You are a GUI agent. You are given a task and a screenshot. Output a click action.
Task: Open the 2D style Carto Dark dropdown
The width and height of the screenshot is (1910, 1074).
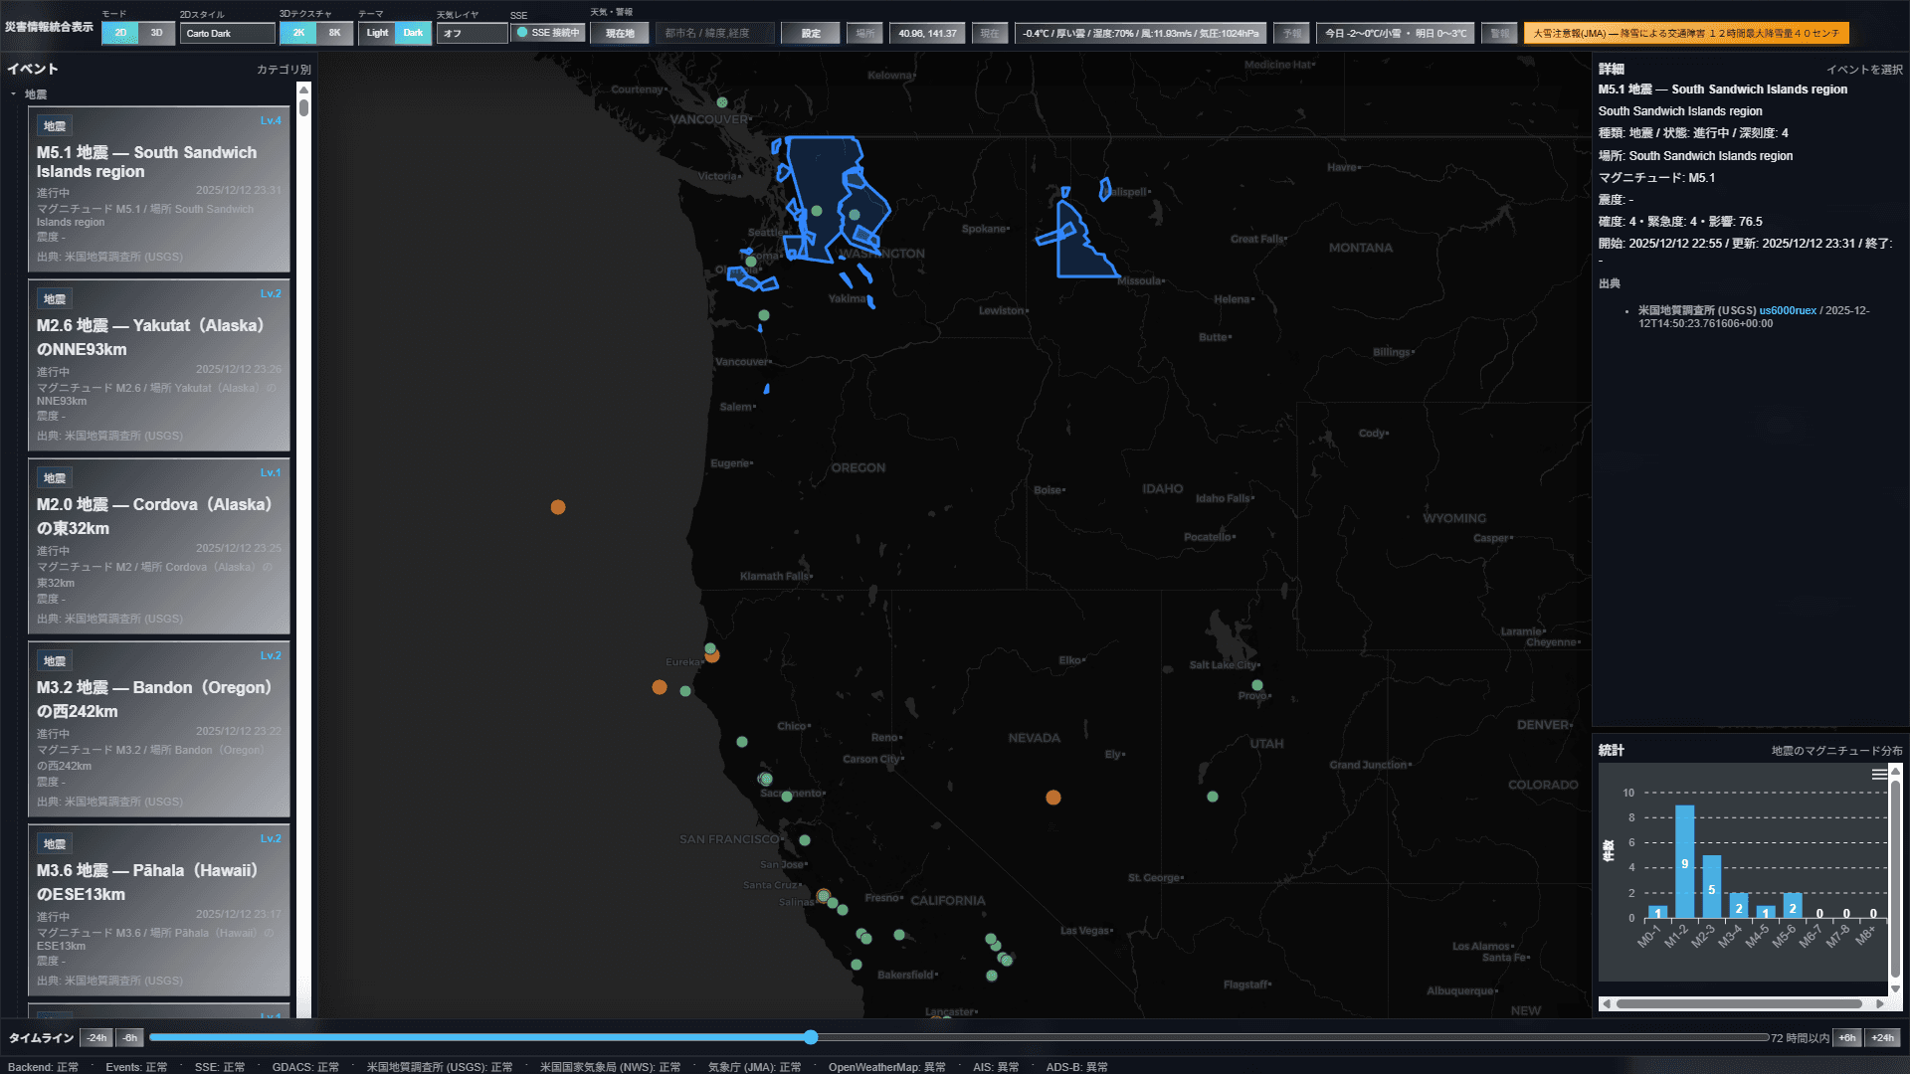tap(228, 34)
